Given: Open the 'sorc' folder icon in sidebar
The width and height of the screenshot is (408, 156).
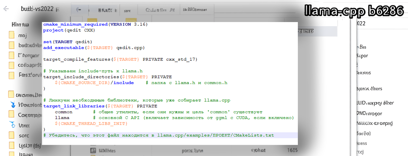Looking at the screenshot, I should (x=12, y=136).
